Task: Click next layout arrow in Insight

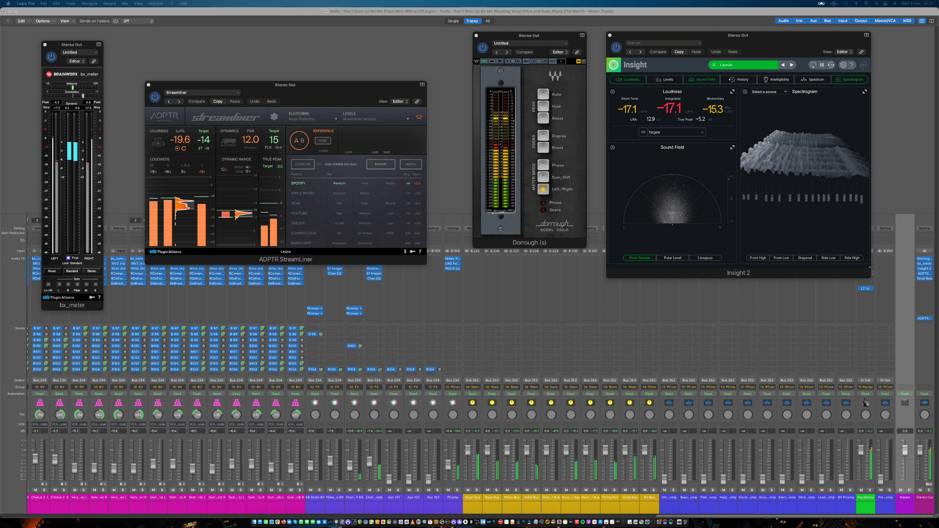Action: pos(792,65)
